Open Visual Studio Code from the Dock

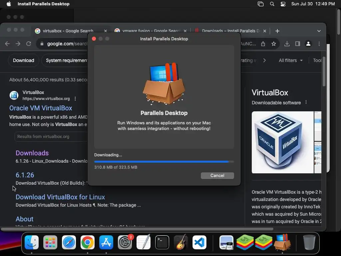click(199, 242)
